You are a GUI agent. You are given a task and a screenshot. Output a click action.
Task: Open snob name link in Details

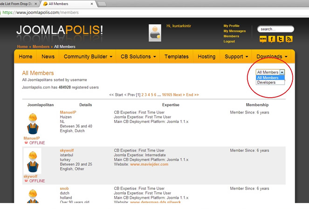(64, 189)
